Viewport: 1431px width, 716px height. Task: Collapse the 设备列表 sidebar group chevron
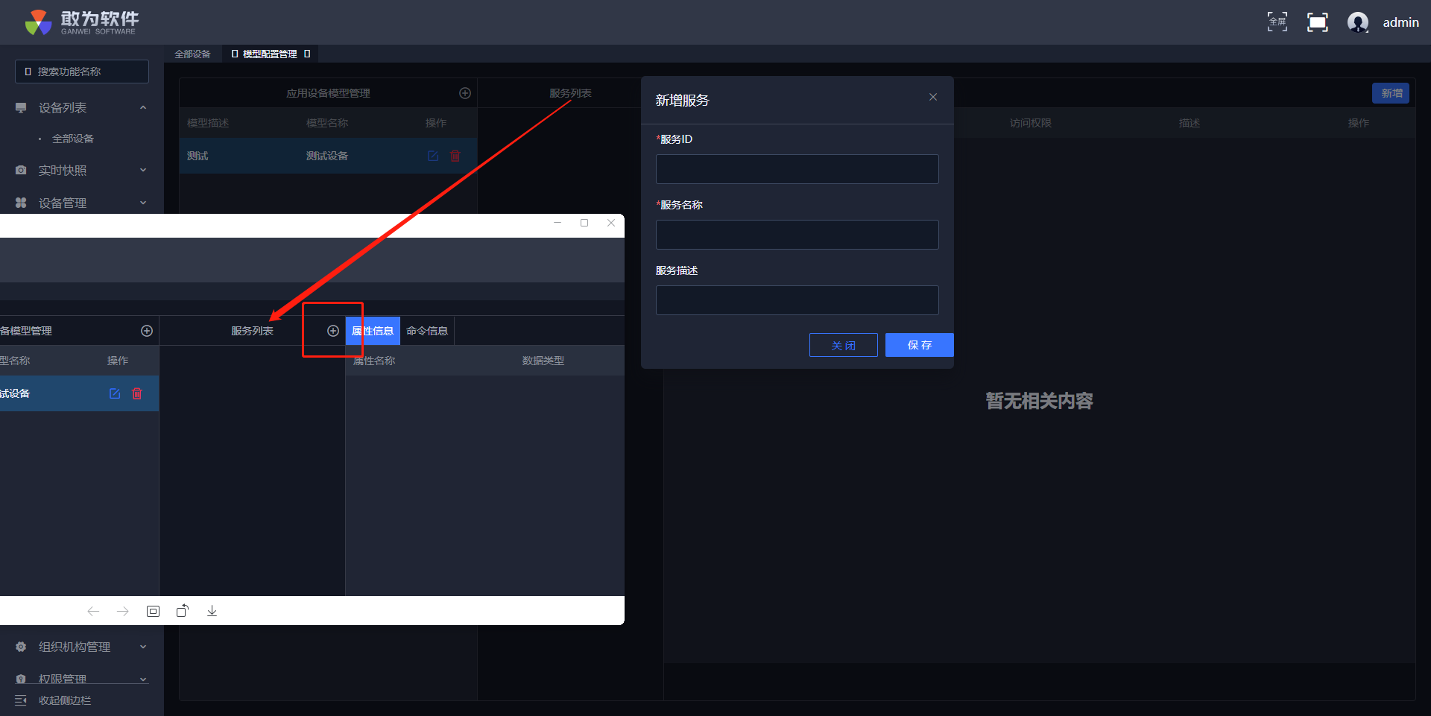point(143,108)
